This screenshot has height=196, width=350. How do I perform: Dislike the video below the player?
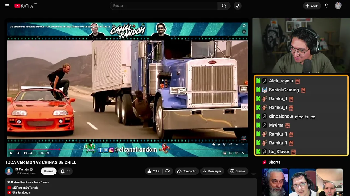pos(168,171)
